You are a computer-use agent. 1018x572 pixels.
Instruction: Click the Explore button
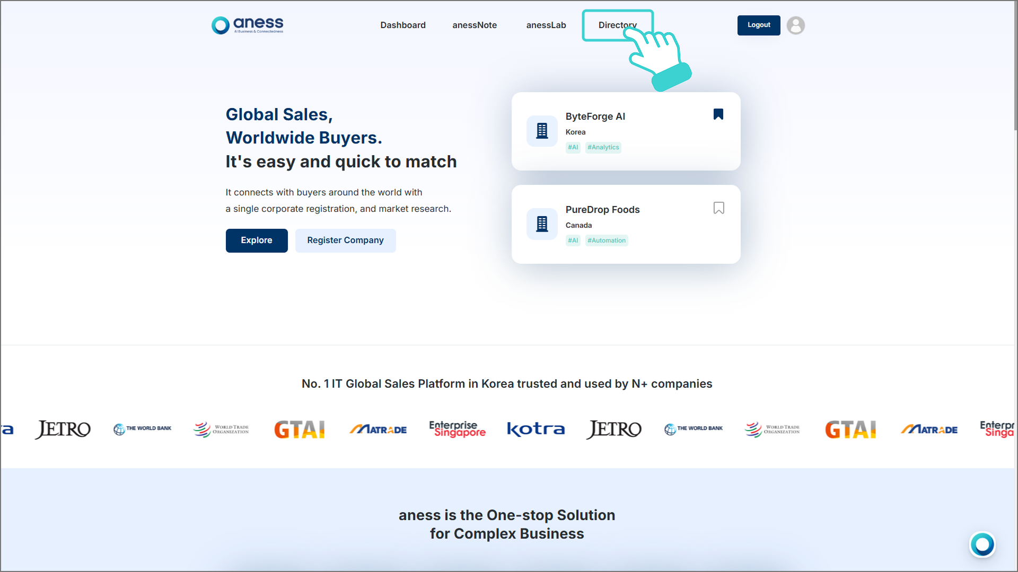(x=257, y=240)
